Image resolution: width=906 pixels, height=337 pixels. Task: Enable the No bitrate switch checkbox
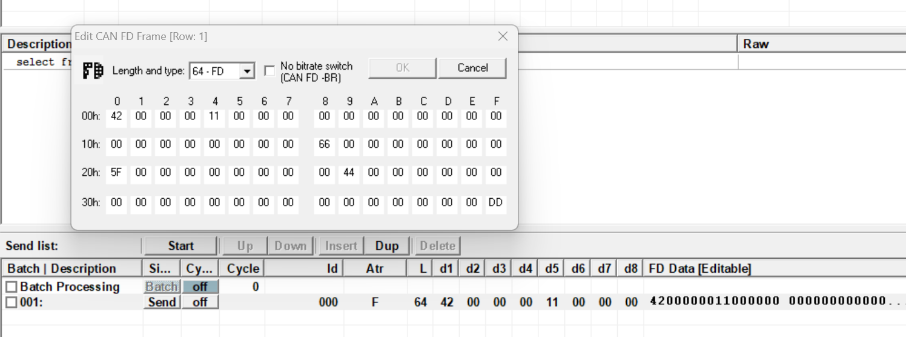[269, 71]
